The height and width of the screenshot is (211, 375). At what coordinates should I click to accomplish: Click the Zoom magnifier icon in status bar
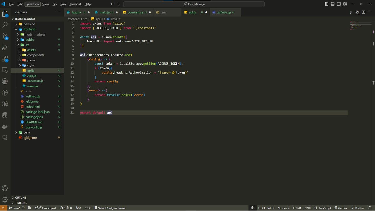point(252,208)
